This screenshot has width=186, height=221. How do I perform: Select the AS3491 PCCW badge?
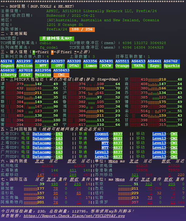click(106, 64)
